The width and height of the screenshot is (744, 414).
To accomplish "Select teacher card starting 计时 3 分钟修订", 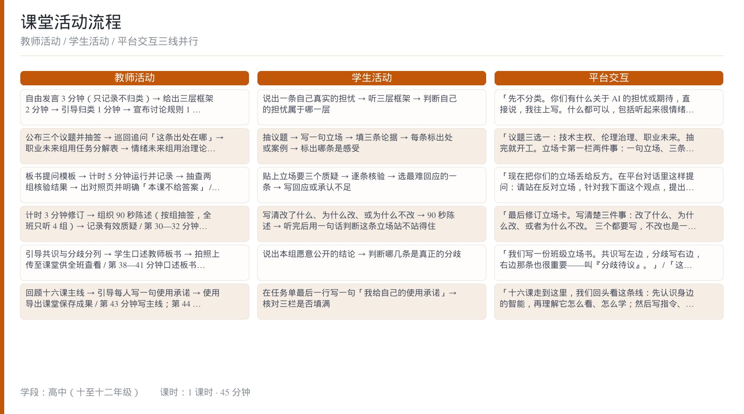I will click(134, 224).
